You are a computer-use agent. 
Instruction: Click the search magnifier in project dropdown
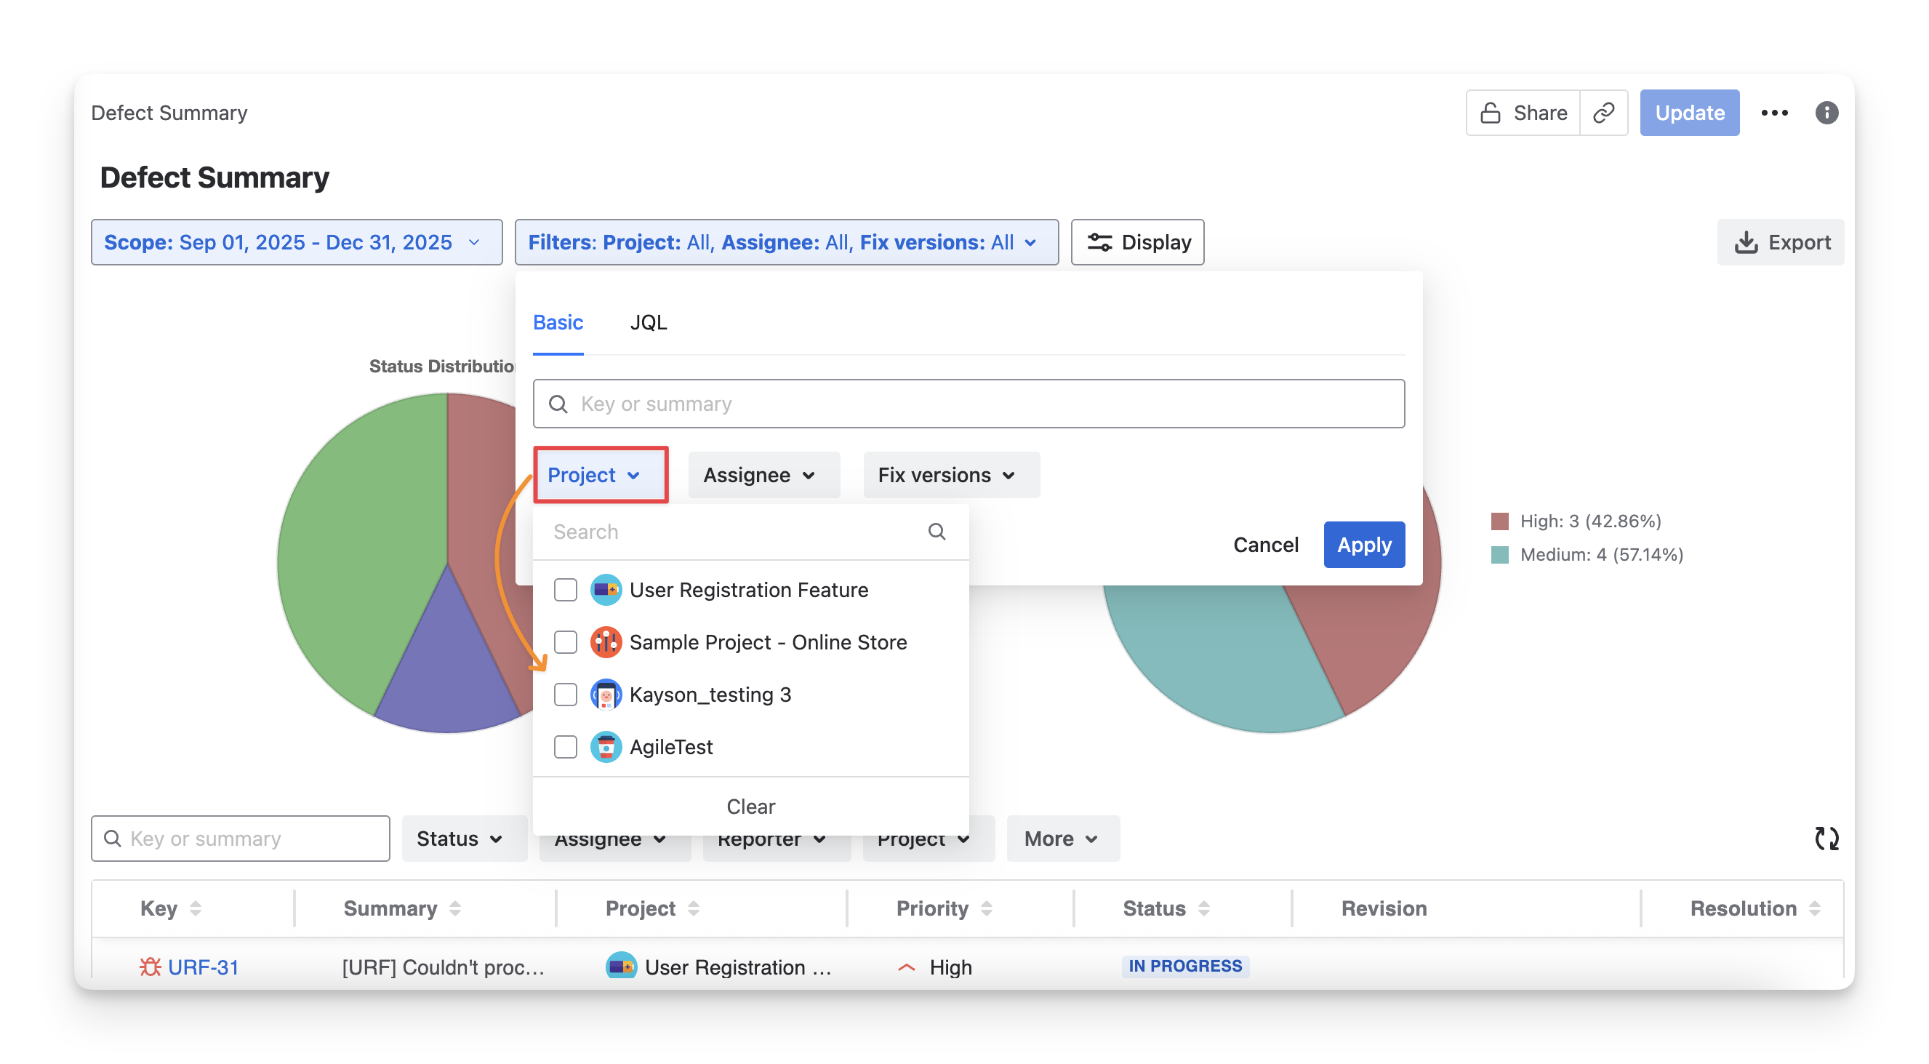[x=936, y=532]
